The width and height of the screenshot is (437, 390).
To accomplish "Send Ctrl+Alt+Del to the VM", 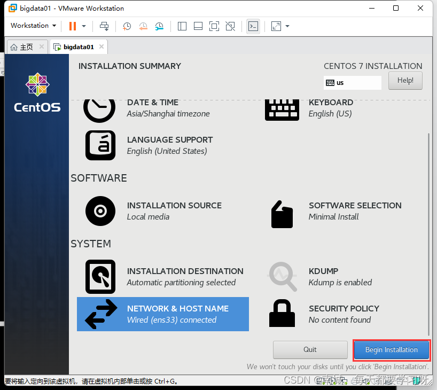I will pos(104,26).
